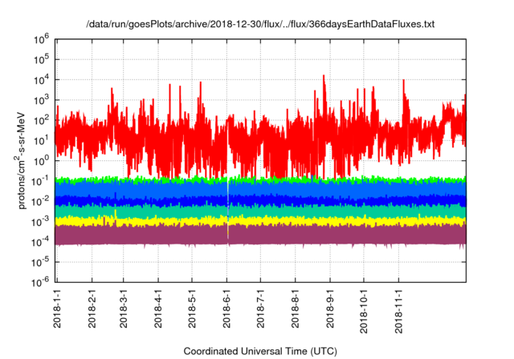Screen dimensions: 514x359
Task: Click the 10^0 y-axis tick label
Action: (x=41, y=161)
